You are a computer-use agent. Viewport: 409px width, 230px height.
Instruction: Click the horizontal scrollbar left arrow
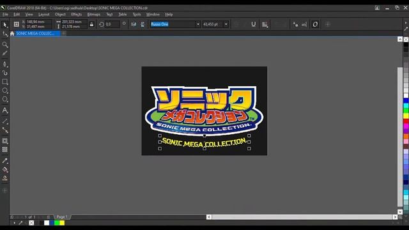(209, 217)
